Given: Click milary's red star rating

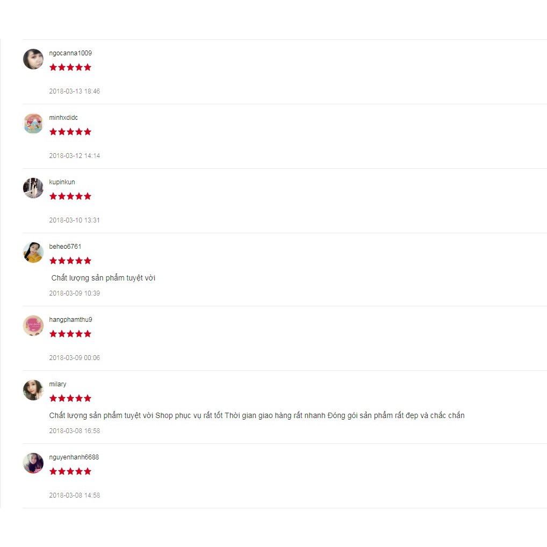Looking at the screenshot, I should (x=70, y=398).
